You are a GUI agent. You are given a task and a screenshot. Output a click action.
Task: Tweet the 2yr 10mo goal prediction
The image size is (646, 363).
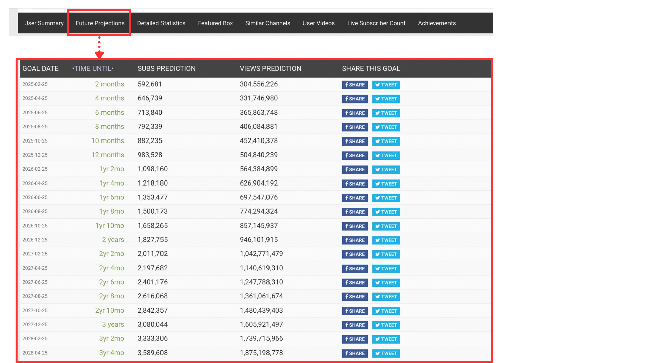[x=386, y=311]
